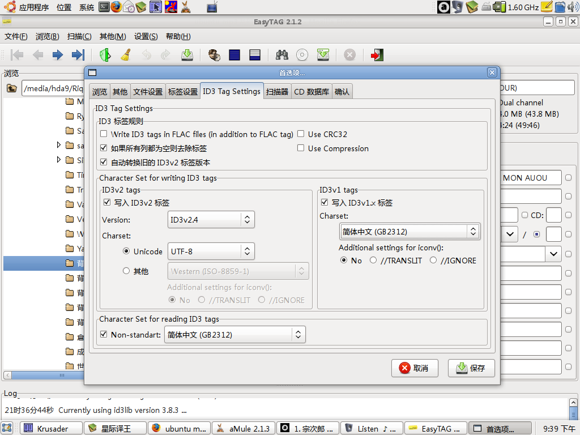Image resolution: width=580 pixels, height=435 pixels.
Task: Switch to aMule 2.1.3 taskbar button
Action: point(244,428)
